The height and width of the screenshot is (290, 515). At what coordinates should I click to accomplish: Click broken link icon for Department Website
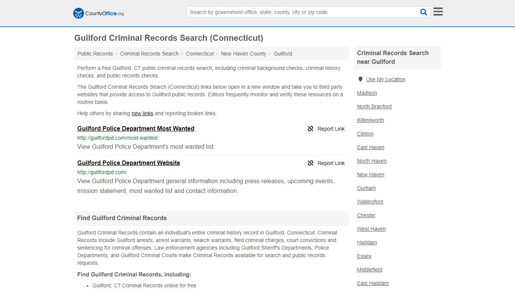tap(311, 163)
